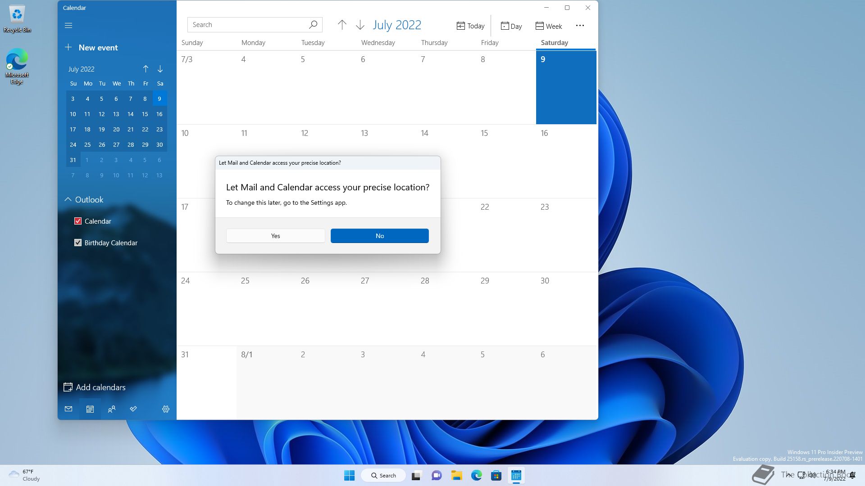865x486 pixels.
Task: Click the calendar Search input field
Action: tap(248, 25)
